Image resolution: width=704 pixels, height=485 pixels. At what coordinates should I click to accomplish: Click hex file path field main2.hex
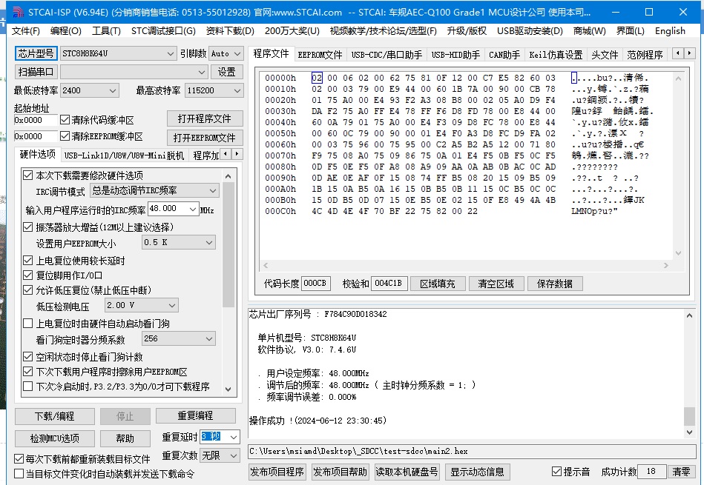472,452
